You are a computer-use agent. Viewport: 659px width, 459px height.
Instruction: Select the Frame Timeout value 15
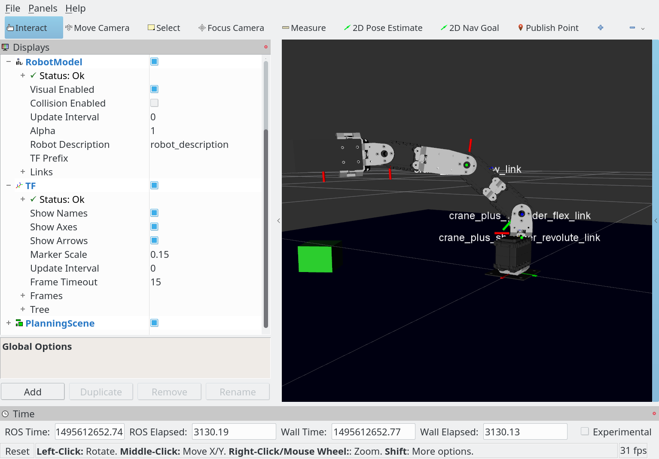coord(156,282)
